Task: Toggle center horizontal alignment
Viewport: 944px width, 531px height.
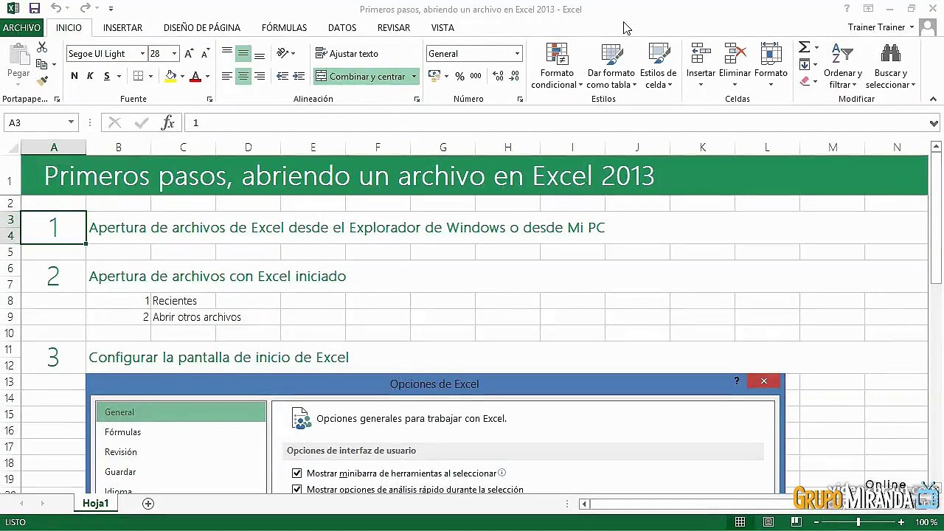Action: click(x=243, y=76)
